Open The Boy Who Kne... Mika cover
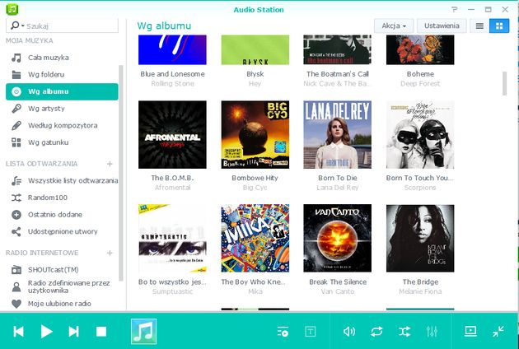Screen dimensions: 519x349 pyautogui.click(x=255, y=238)
